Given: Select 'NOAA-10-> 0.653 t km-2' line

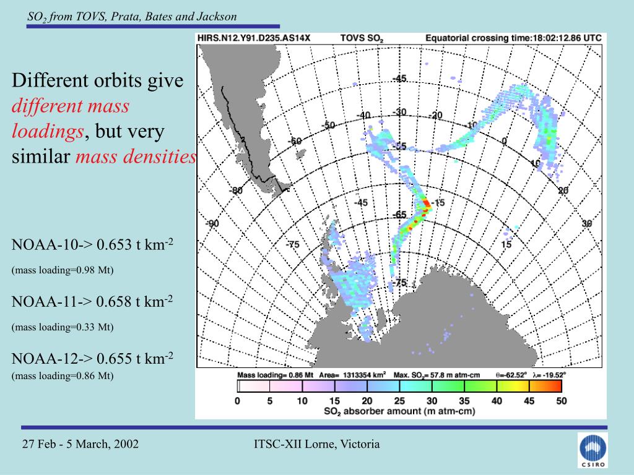Looking at the screenshot, I should tap(92, 244).
